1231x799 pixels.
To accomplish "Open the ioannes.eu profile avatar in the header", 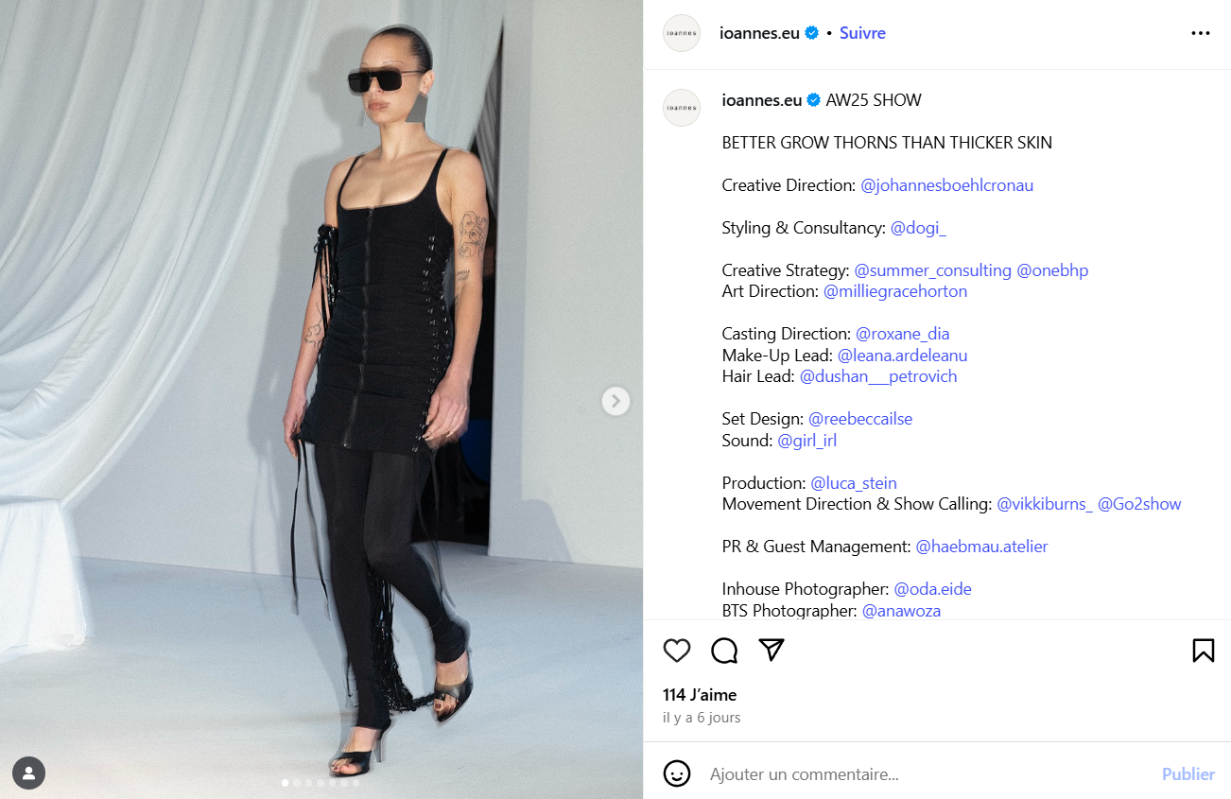I will tap(682, 33).
